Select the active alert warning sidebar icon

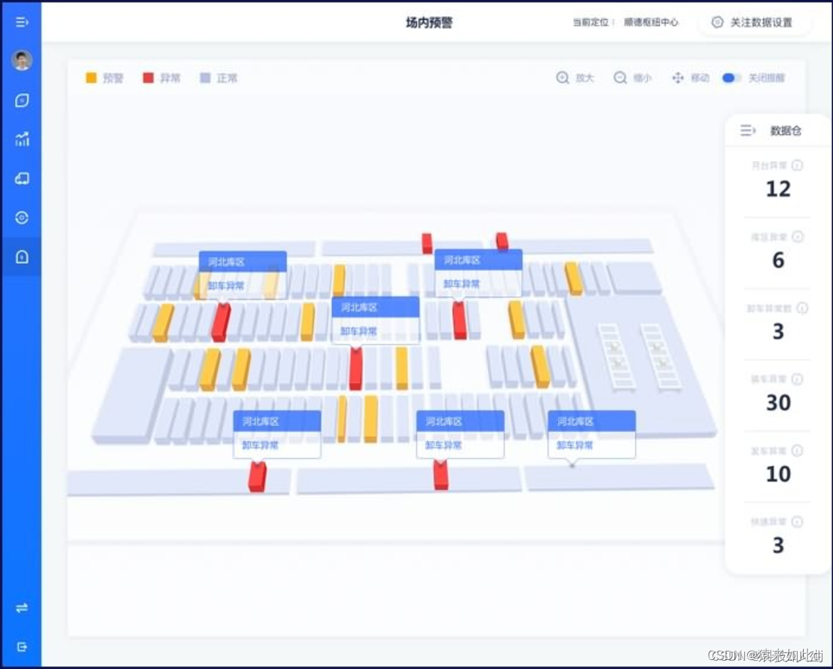point(22,257)
